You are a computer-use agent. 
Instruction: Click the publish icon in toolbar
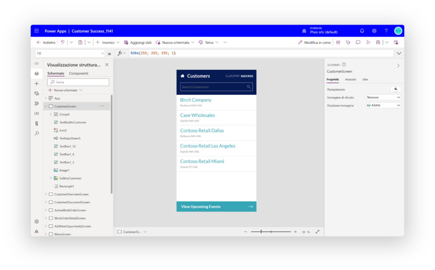(x=396, y=42)
